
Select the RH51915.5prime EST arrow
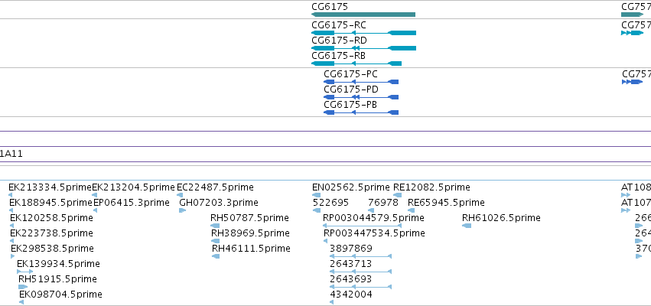pos(23,287)
